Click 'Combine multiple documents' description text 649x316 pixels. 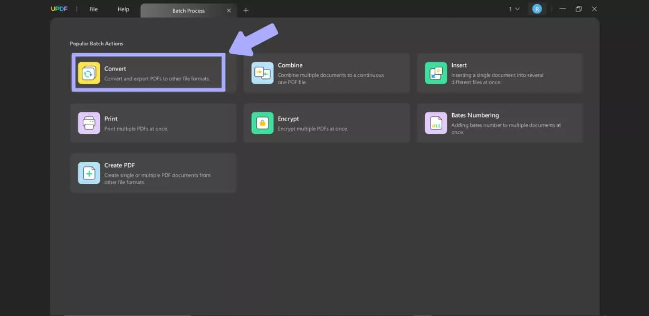[x=331, y=78]
